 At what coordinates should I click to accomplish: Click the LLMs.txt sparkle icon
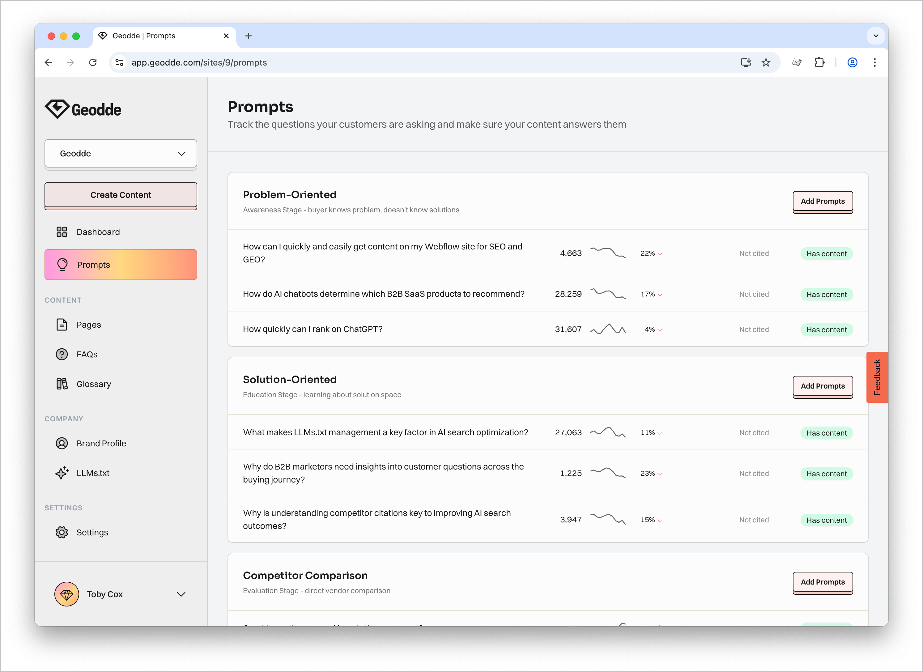click(62, 473)
